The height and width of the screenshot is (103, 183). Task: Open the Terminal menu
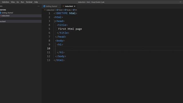29,2
